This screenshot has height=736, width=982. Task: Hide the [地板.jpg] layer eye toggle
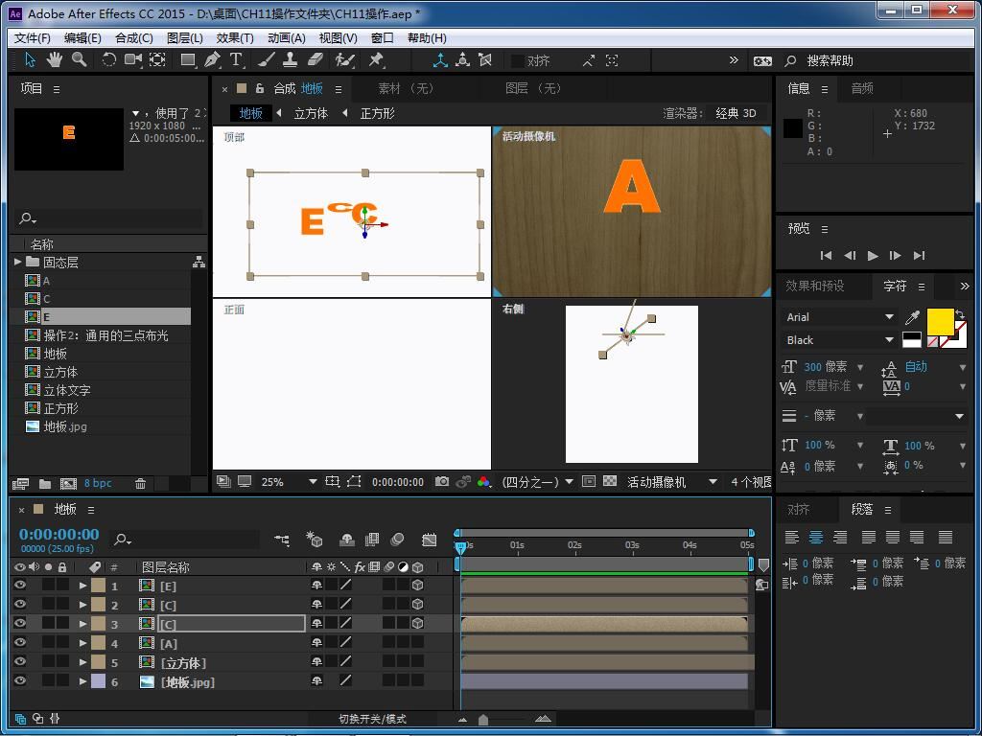(x=20, y=681)
